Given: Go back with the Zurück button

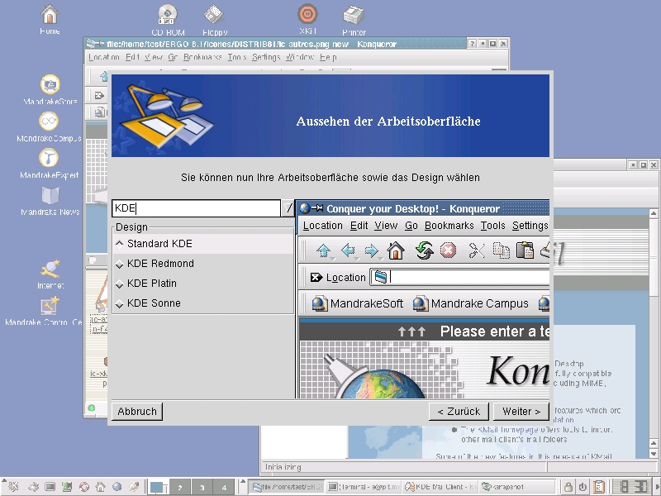Looking at the screenshot, I should point(459,411).
